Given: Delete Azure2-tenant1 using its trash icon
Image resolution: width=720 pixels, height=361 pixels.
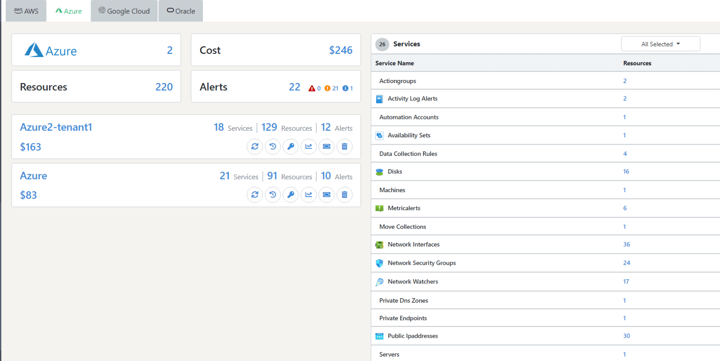Looking at the screenshot, I should (345, 146).
